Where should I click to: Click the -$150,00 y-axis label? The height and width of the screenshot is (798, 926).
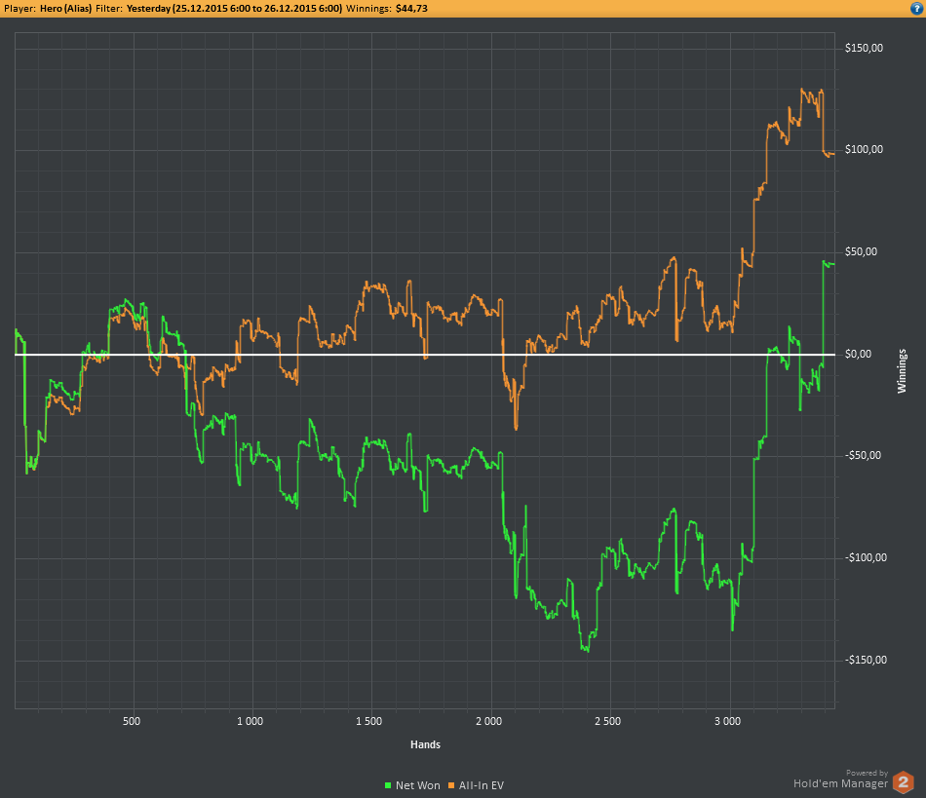point(866,660)
